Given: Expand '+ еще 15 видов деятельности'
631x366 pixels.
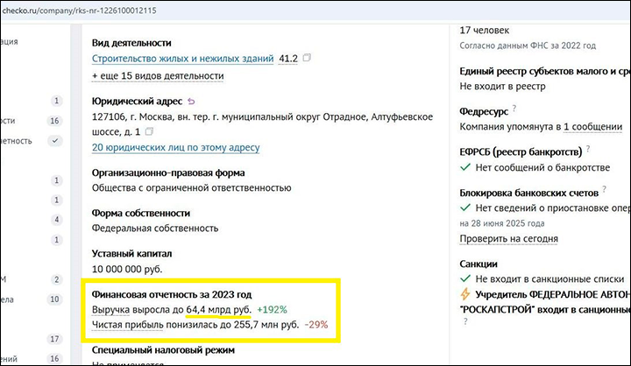Looking at the screenshot, I should pos(158,76).
